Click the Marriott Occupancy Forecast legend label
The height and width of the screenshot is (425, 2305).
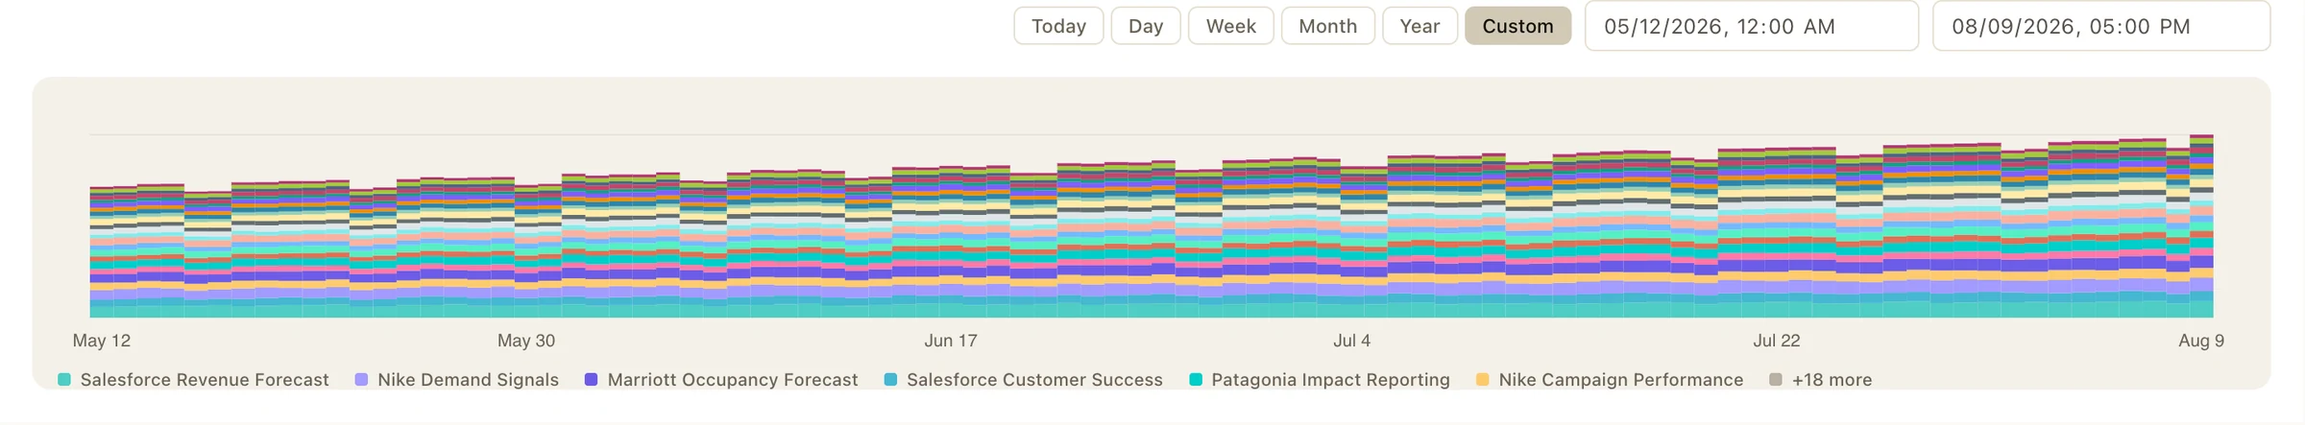(733, 380)
